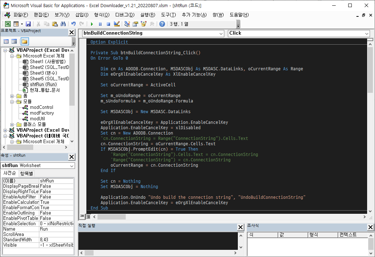Select modFactory module in tree

point(42,113)
